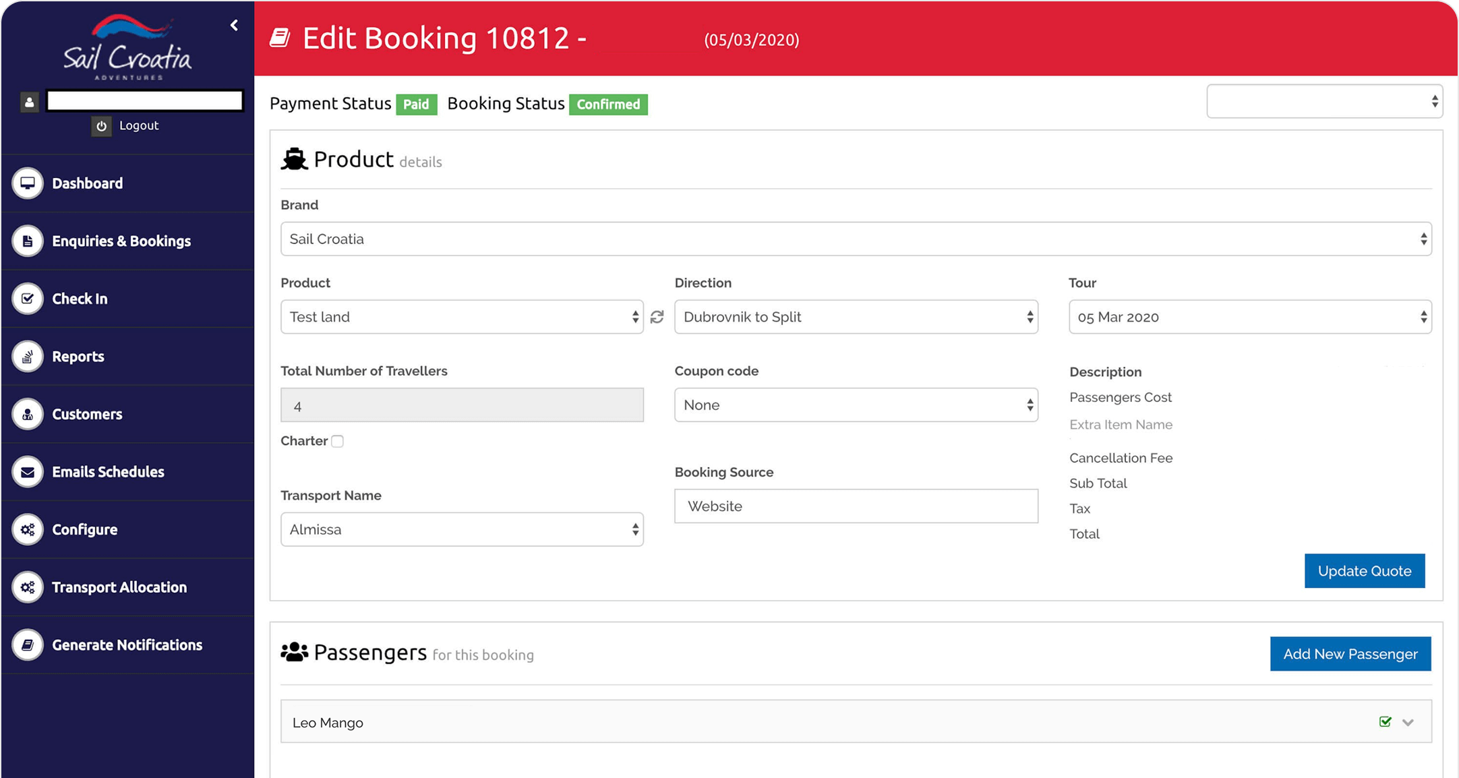Click the Tax line in the Description

(1080, 509)
